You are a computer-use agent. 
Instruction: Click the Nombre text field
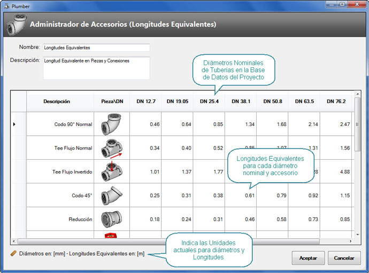pyautogui.click(x=96, y=48)
